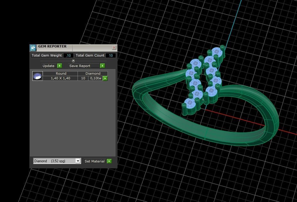Close the Gem Reporter panel
The image size is (297, 202).
(x=114, y=48)
